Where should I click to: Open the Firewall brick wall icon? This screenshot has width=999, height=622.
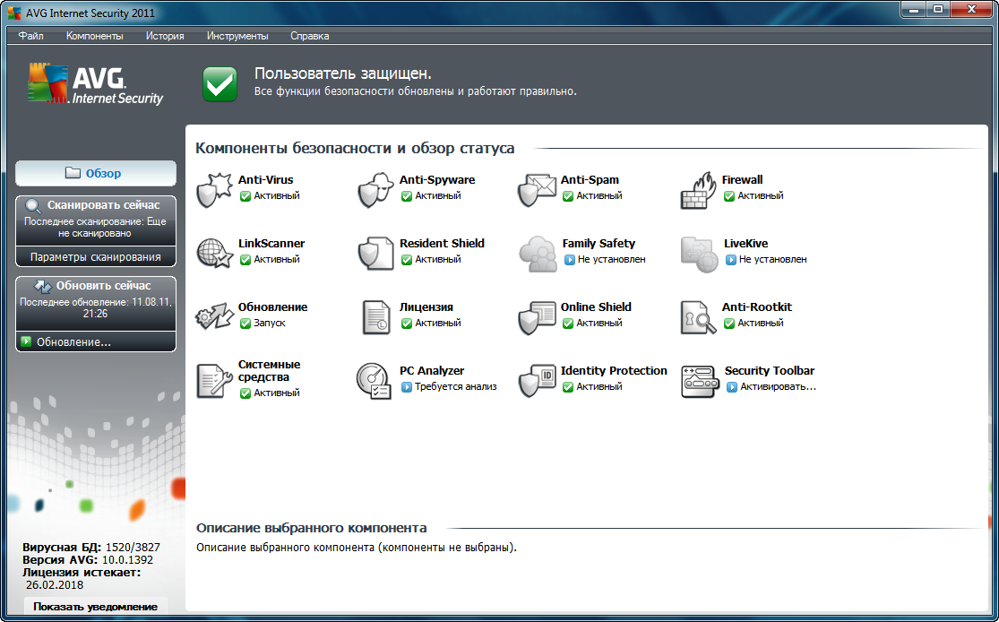coord(698,189)
